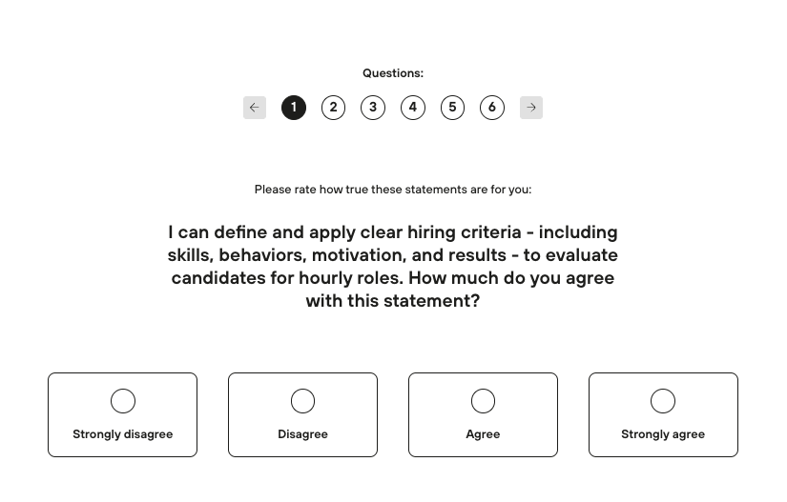
Task: Click the 'Please rate how true' instruction text
Action: pyautogui.click(x=393, y=190)
